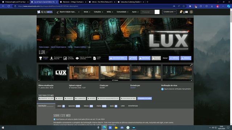Viewport: 232px width, 130px height.
Task: Add page to favorites star icon
Action: [x=184, y=6]
